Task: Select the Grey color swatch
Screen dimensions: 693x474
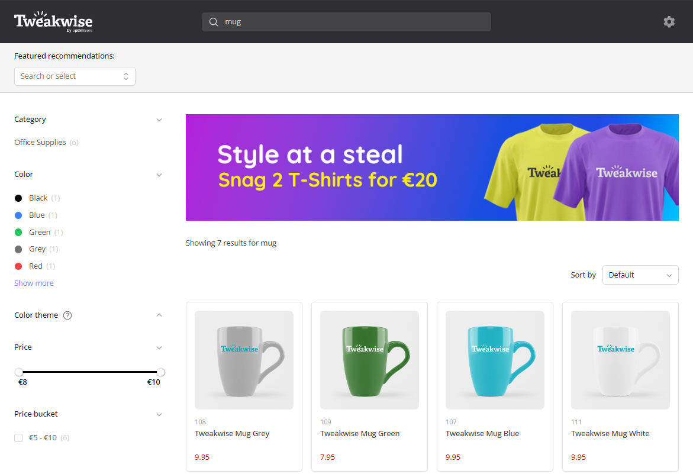Action: click(18, 249)
